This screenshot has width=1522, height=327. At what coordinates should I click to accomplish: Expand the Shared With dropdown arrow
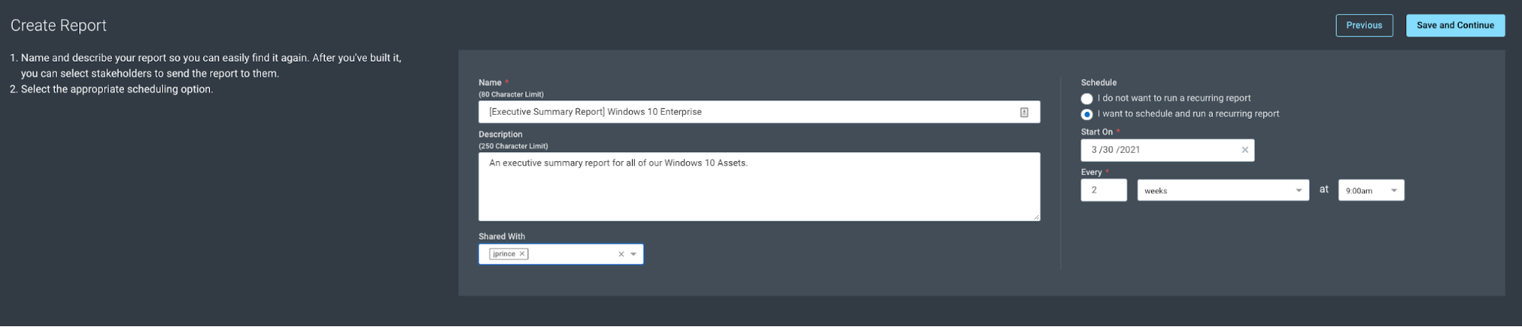click(633, 254)
